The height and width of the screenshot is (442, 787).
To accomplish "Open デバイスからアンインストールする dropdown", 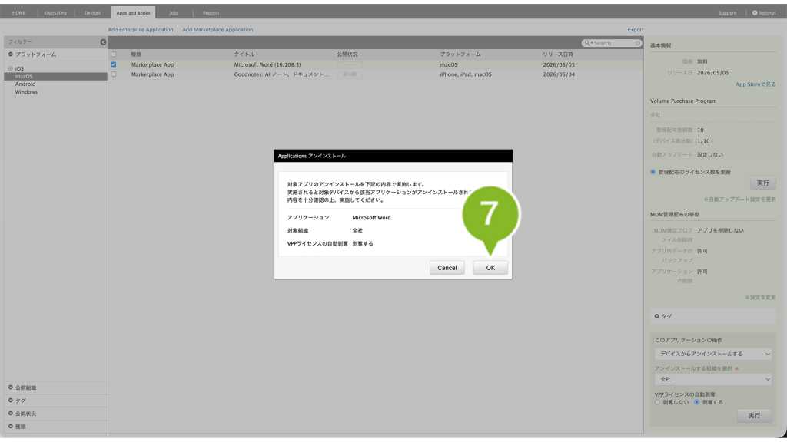I will pyautogui.click(x=712, y=354).
